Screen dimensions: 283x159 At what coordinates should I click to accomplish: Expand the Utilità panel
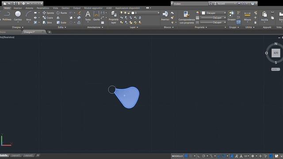pos(250,27)
